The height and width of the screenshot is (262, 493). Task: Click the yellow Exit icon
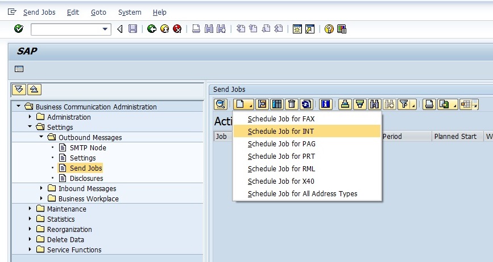(x=164, y=29)
